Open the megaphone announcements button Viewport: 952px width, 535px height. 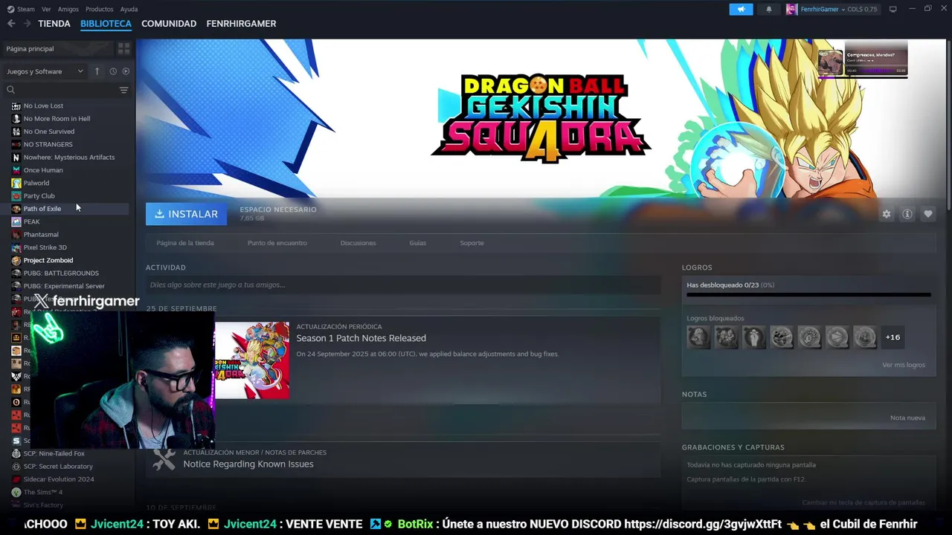741,9
